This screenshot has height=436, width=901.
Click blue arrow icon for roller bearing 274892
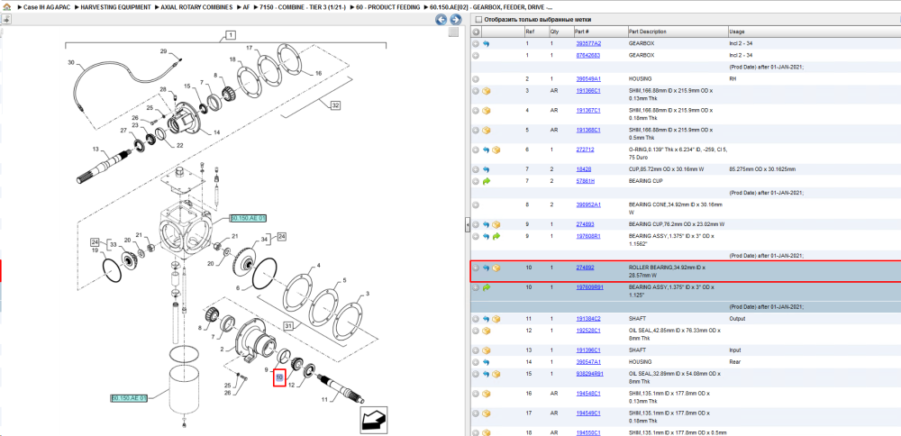point(487,268)
